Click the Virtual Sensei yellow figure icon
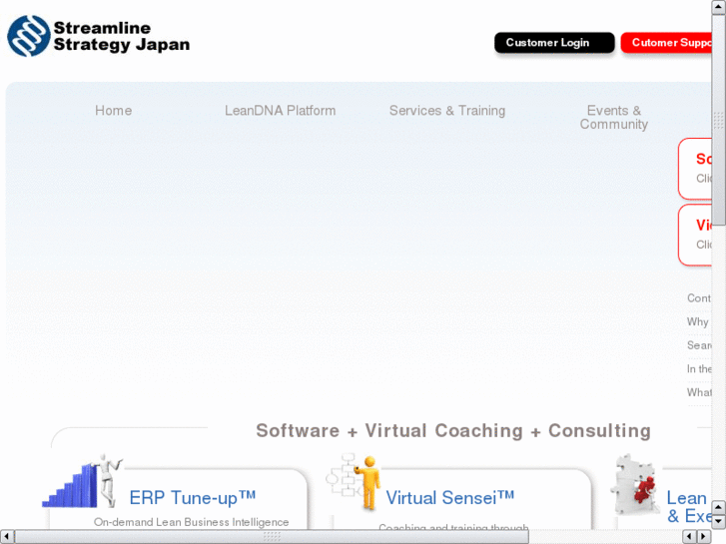The width and height of the screenshot is (726, 544). click(356, 481)
